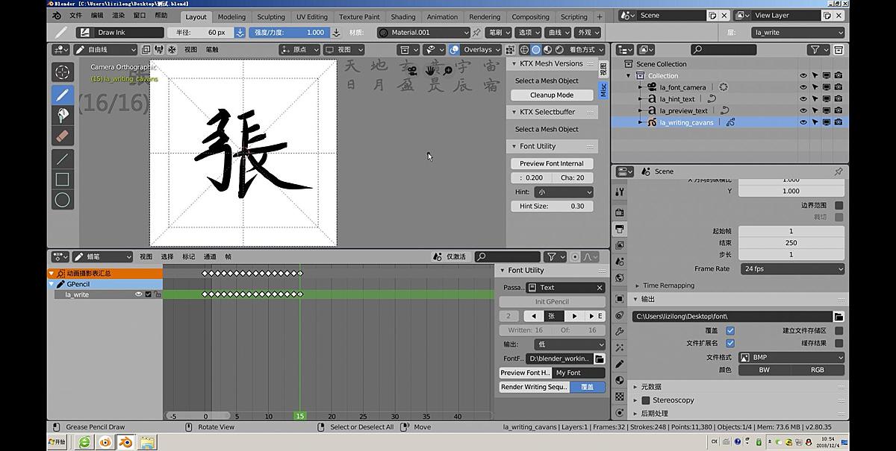896x451 pixels.
Task: Enable the Stereoscopy checkbox
Action: 646,400
